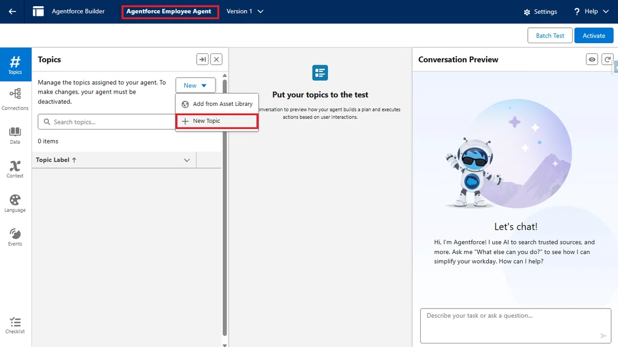618x347 pixels.
Task: Open the Data sidebar tab
Action: point(15,135)
